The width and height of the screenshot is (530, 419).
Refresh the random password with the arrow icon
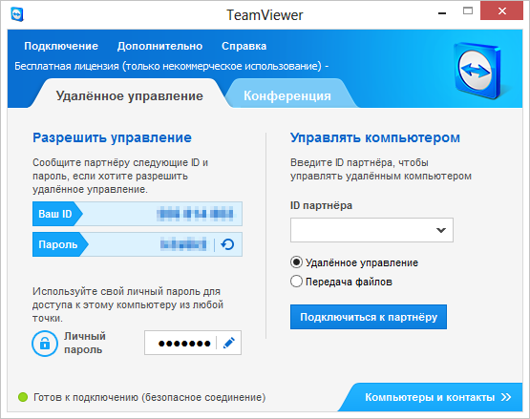pos(227,244)
